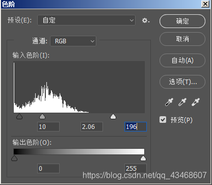Focus the input highlight field showing 196
The height and width of the screenshot is (185, 212).
pyautogui.click(x=136, y=126)
